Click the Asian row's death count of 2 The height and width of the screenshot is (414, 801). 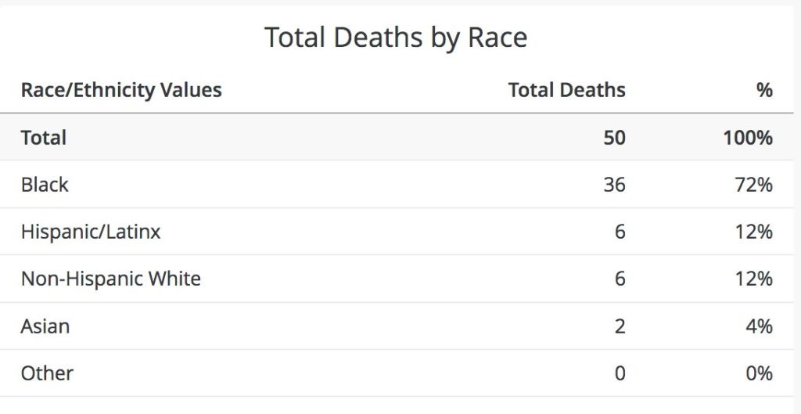pyautogui.click(x=620, y=326)
